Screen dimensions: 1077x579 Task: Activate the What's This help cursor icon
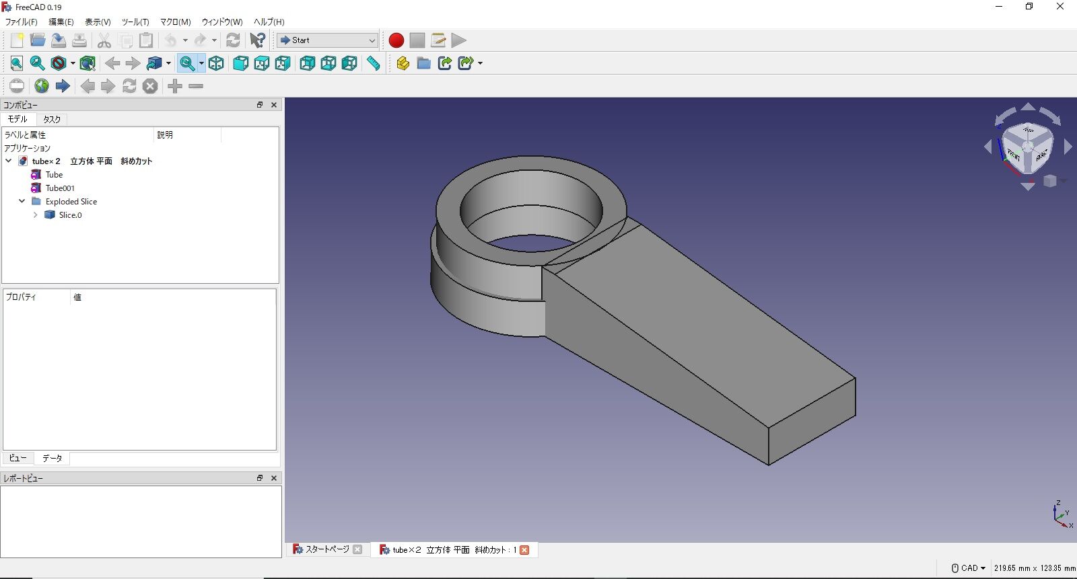(x=257, y=40)
